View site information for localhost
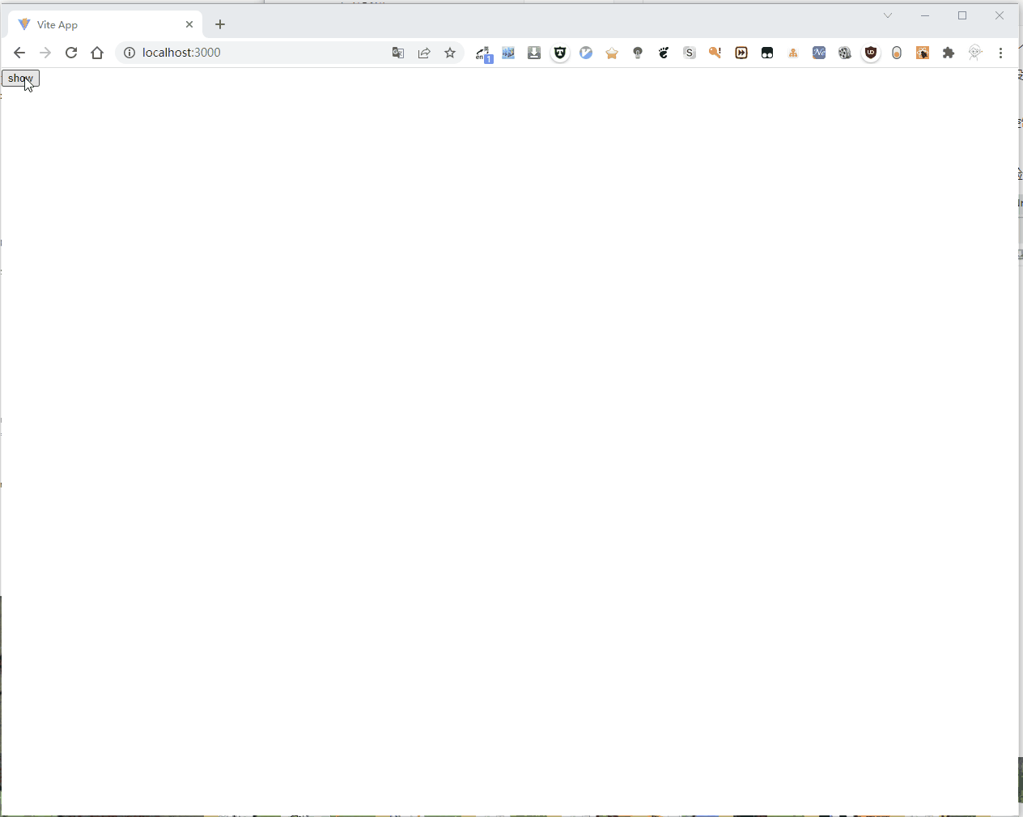Viewport: 1023px width, 817px height. click(x=129, y=53)
